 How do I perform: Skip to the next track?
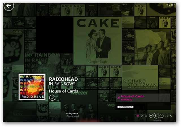161,116
